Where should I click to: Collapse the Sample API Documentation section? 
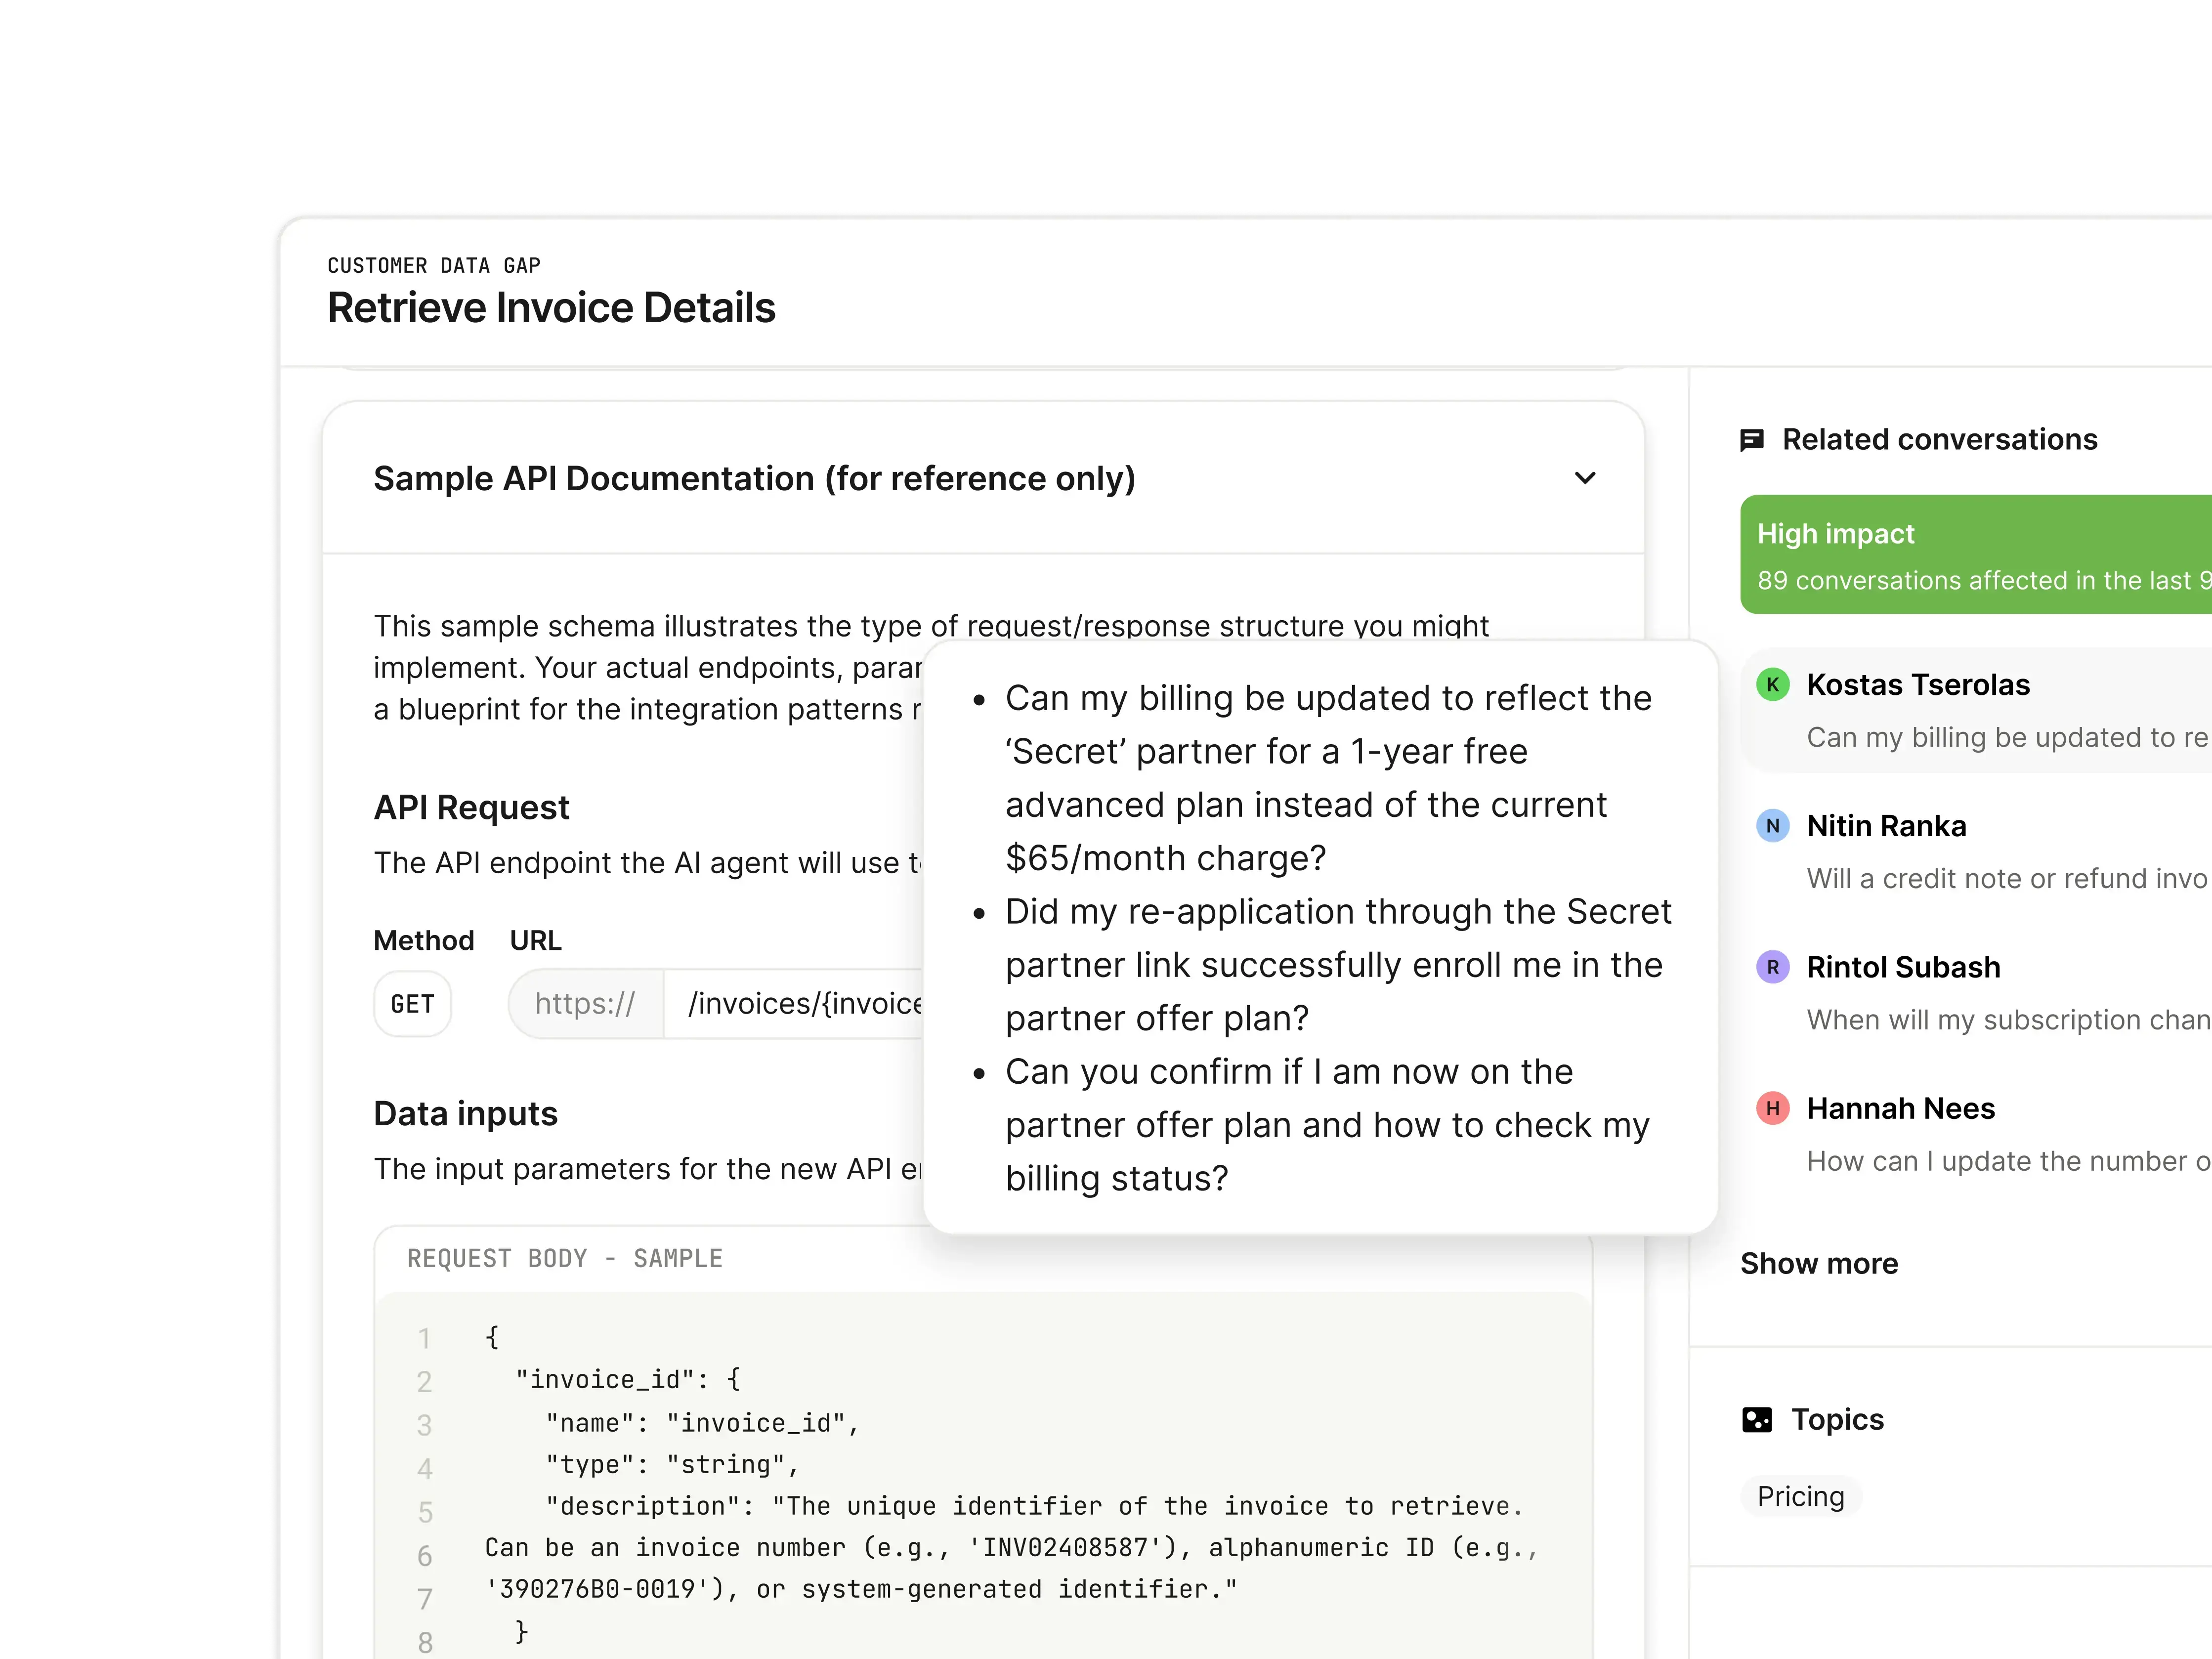(x=1585, y=478)
